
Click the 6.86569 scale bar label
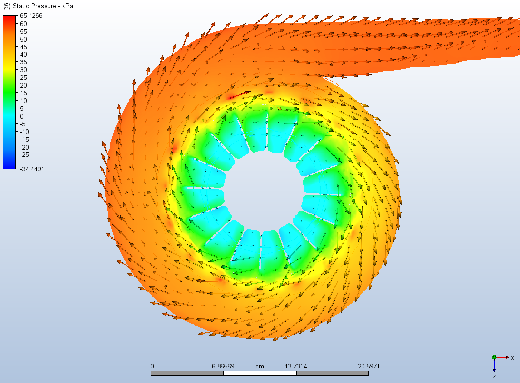click(223, 367)
